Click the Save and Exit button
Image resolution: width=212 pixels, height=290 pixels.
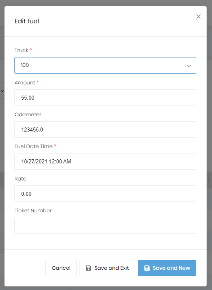tap(107, 268)
